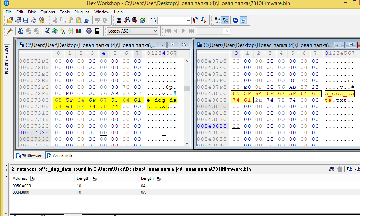This screenshot has height=216, width=375.
Task: Click the bar chart statistics icon
Action: 78,31
